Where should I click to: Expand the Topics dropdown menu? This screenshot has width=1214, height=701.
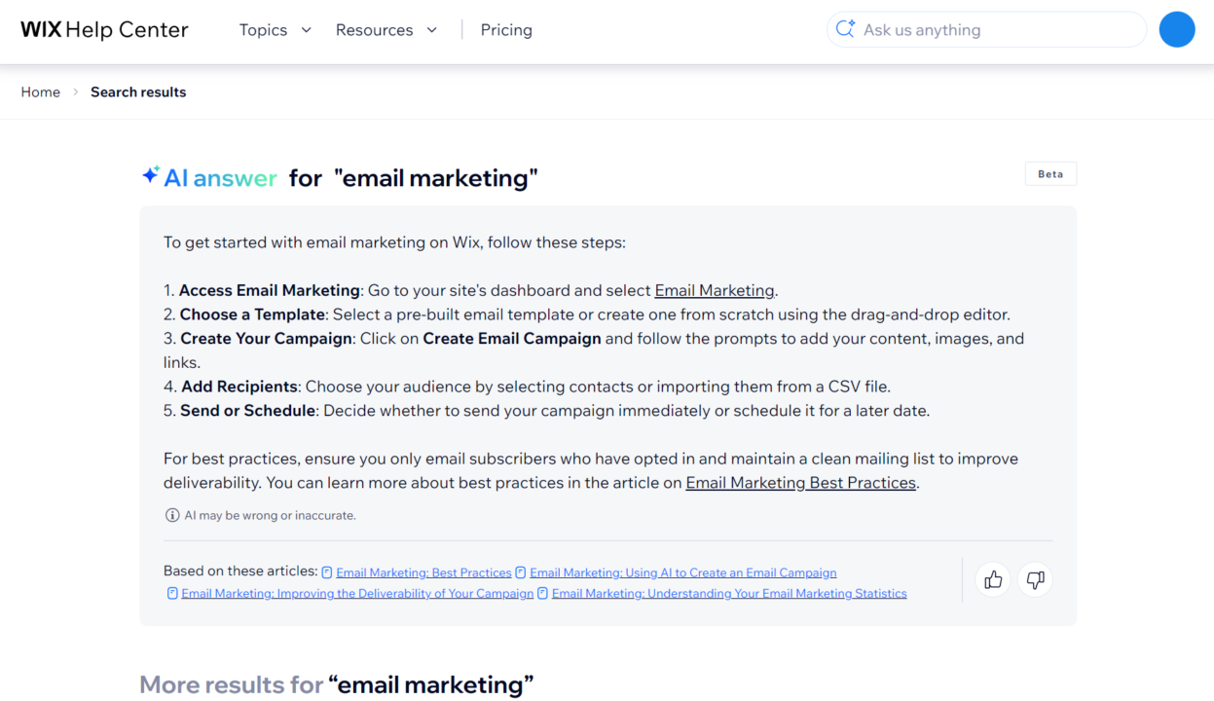point(275,30)
